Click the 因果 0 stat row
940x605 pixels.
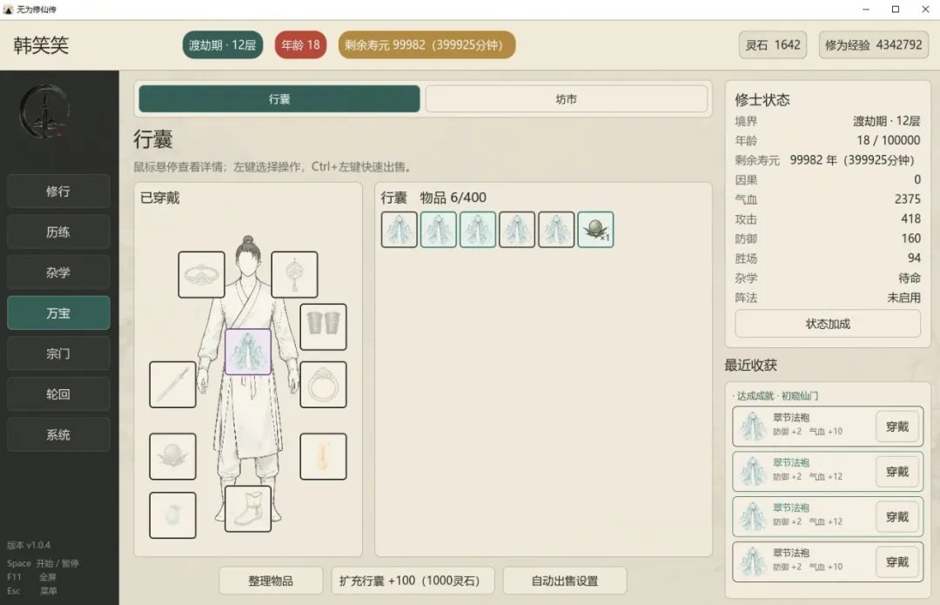(x=828, y=180)
